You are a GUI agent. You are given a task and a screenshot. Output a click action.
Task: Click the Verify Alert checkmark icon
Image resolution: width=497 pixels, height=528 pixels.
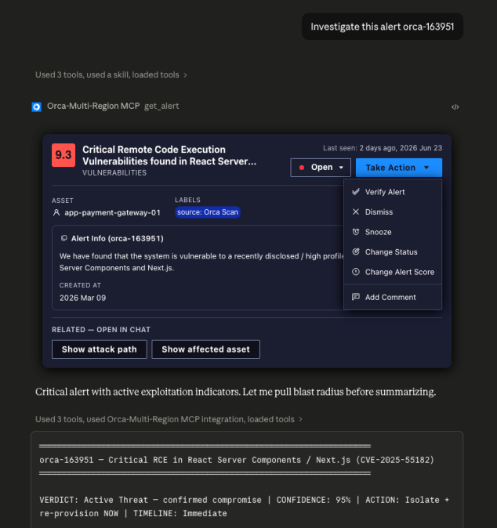[355, 192]
